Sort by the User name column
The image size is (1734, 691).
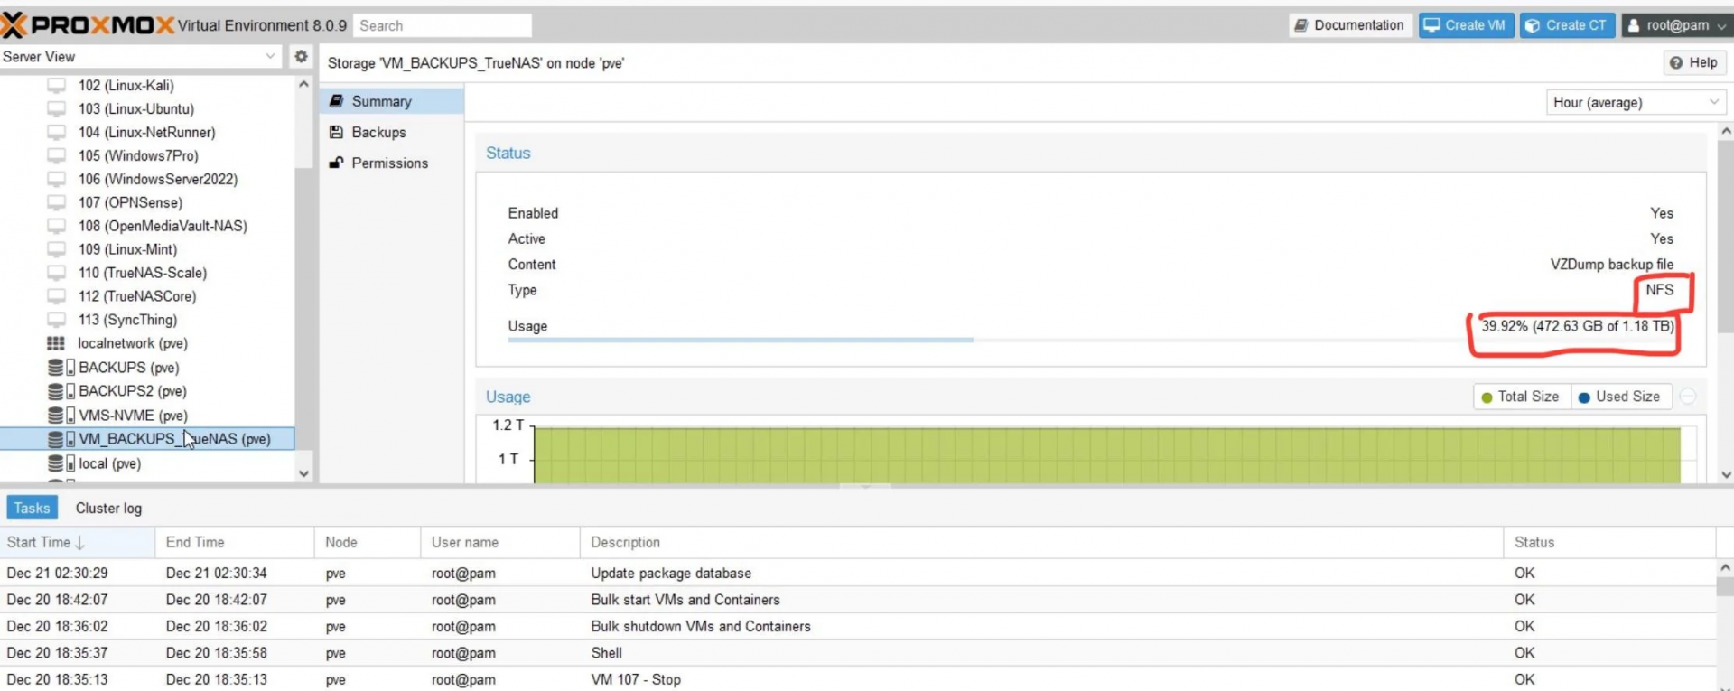(x=499, y=542)
